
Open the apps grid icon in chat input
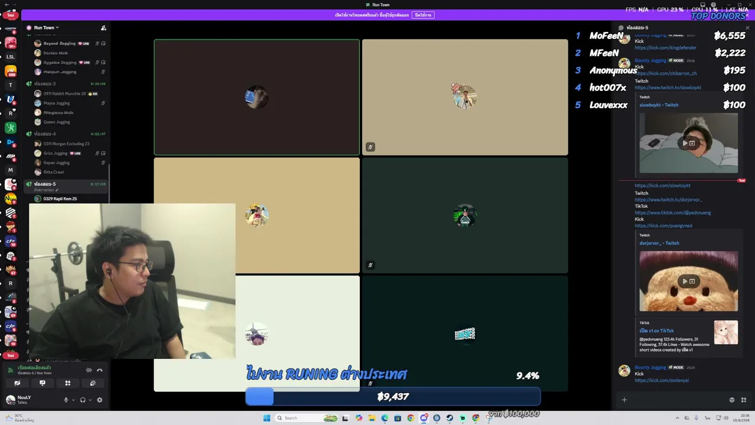click(x=743, y=400)
